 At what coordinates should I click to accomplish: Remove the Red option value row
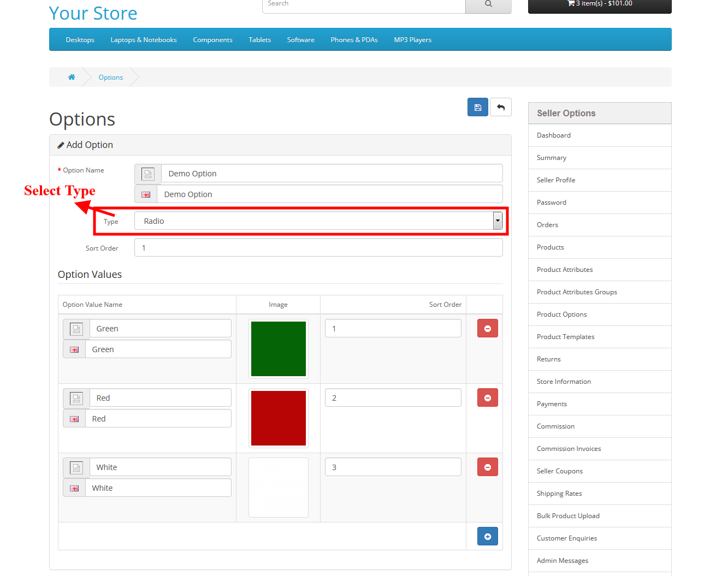[487, 397]
